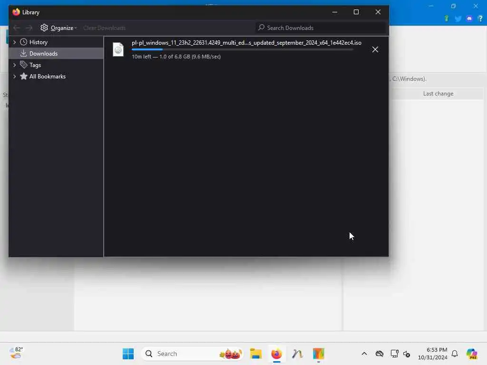Open the clock and date 6:53 PM
The image size is (487, 365).
click(432, 354)
